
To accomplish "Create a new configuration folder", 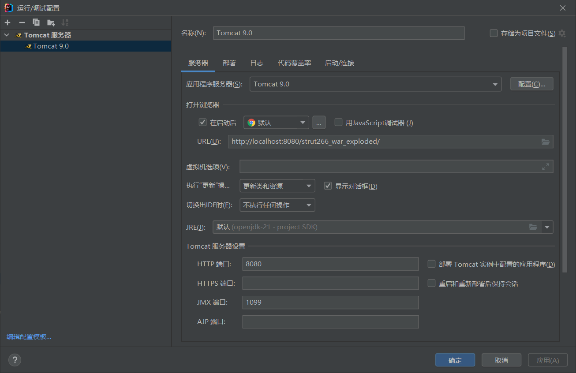I will tap(51, 22).
